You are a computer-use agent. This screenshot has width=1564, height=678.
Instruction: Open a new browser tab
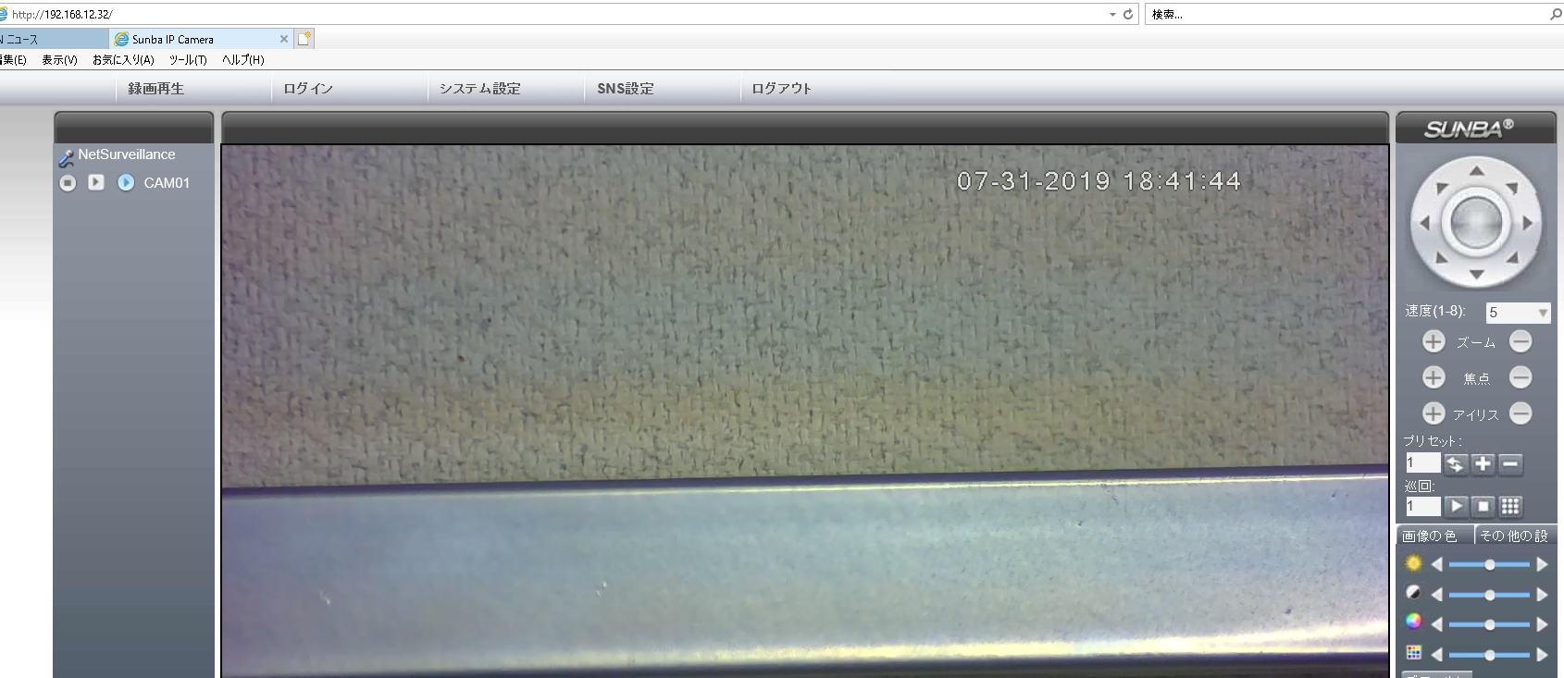click(304, 39)
